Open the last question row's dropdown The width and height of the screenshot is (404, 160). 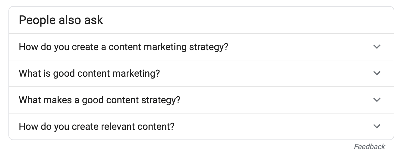pos(377,126)
